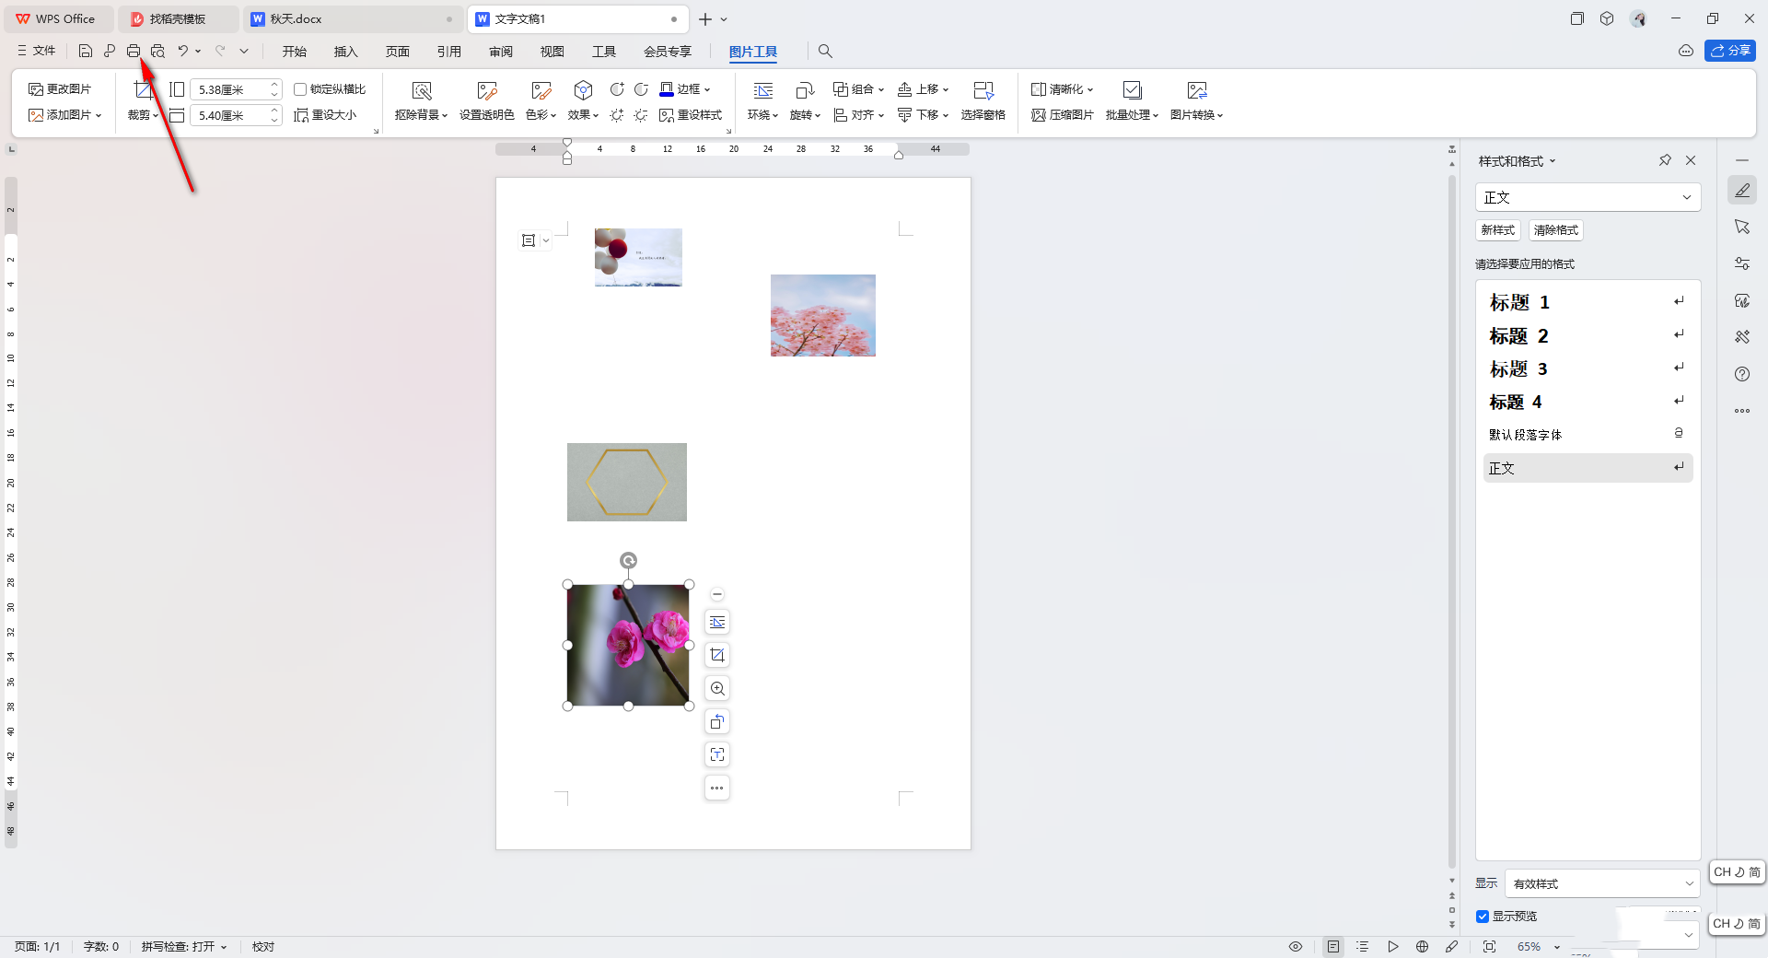Increase brightness sun icon in ribbon
Image resolution: width=1768 pixels, height=958 pixels.
(617, 115)
